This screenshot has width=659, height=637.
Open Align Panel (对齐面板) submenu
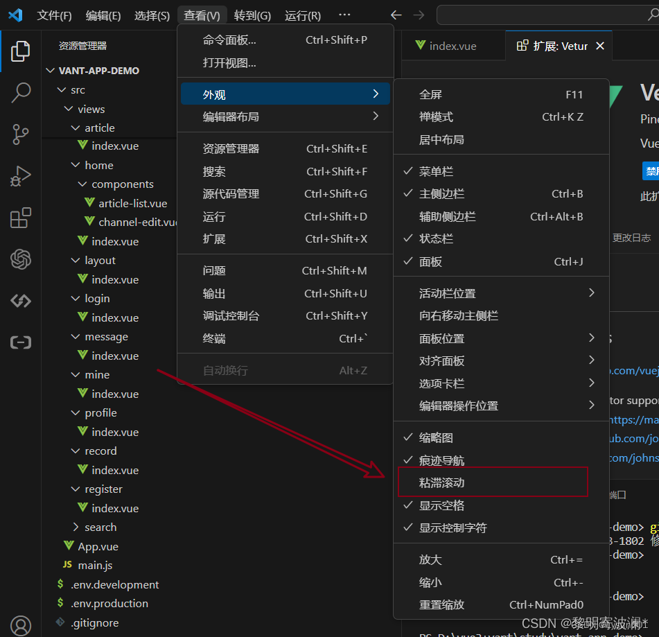click(501, 360)
